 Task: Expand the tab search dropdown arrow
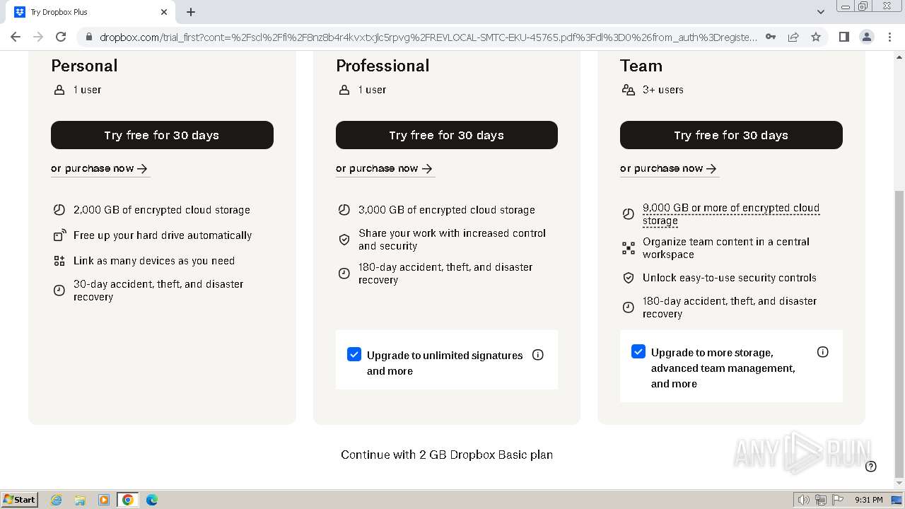821,12
